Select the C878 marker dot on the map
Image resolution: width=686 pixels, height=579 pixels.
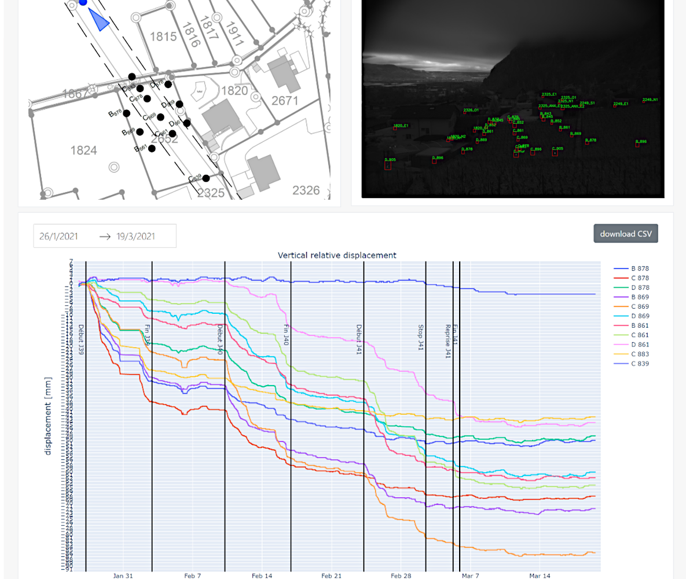pos(147,99)
